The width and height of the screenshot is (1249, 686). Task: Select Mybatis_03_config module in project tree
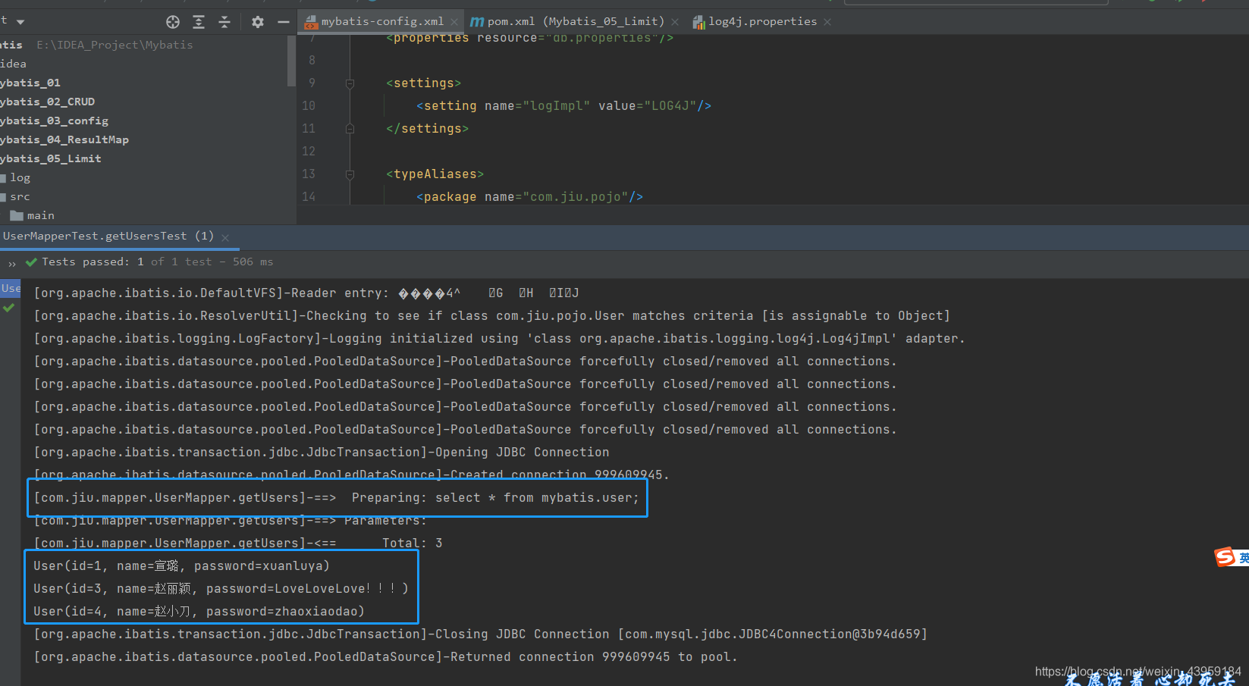(54, 121)
